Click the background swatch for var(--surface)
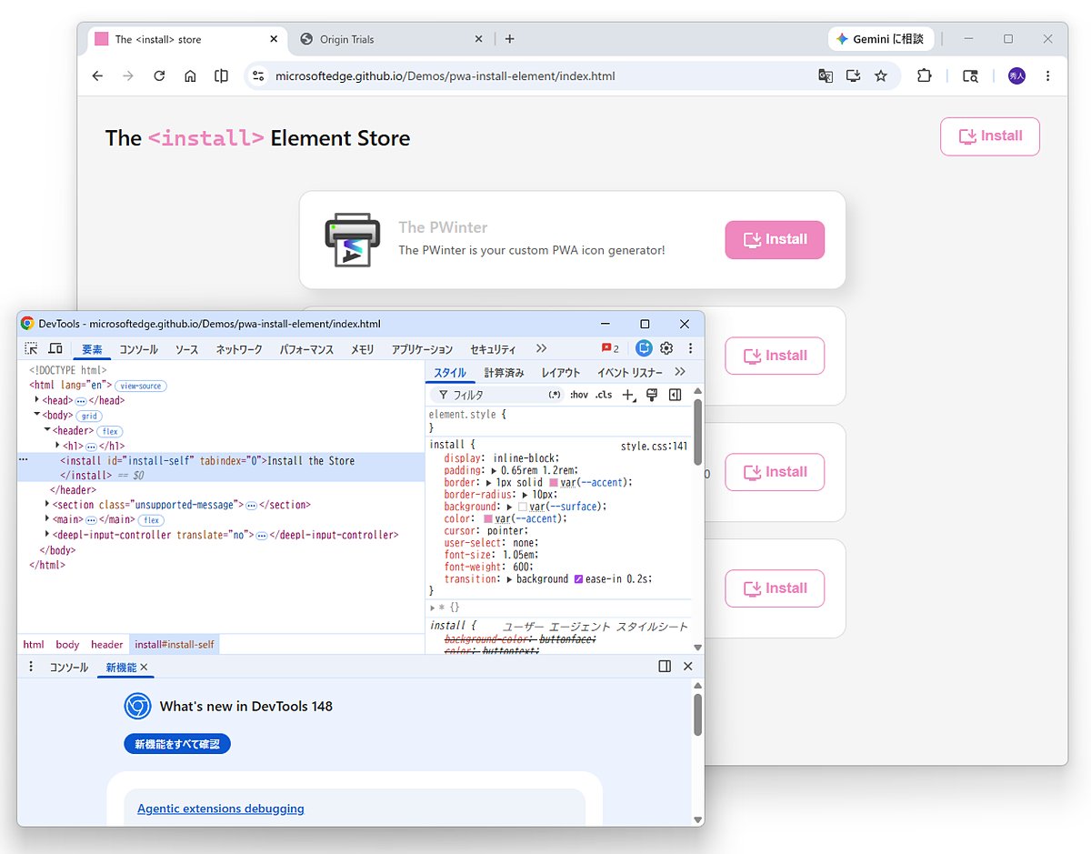 tap(523, 507)
